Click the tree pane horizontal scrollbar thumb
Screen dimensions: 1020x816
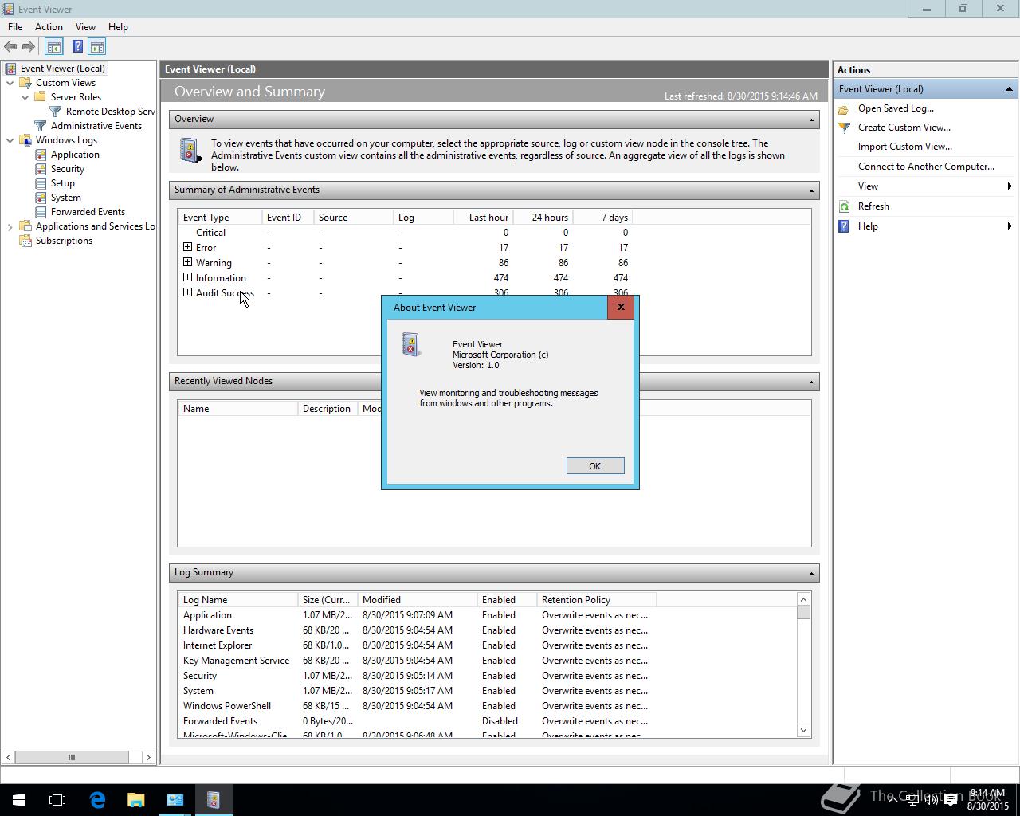coord(72,757)
